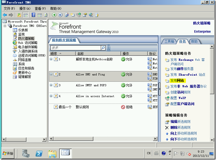This screenshot has height=160, width=216.
Task: Switch to the 工具箱 tab
Action: click(169, 41)
